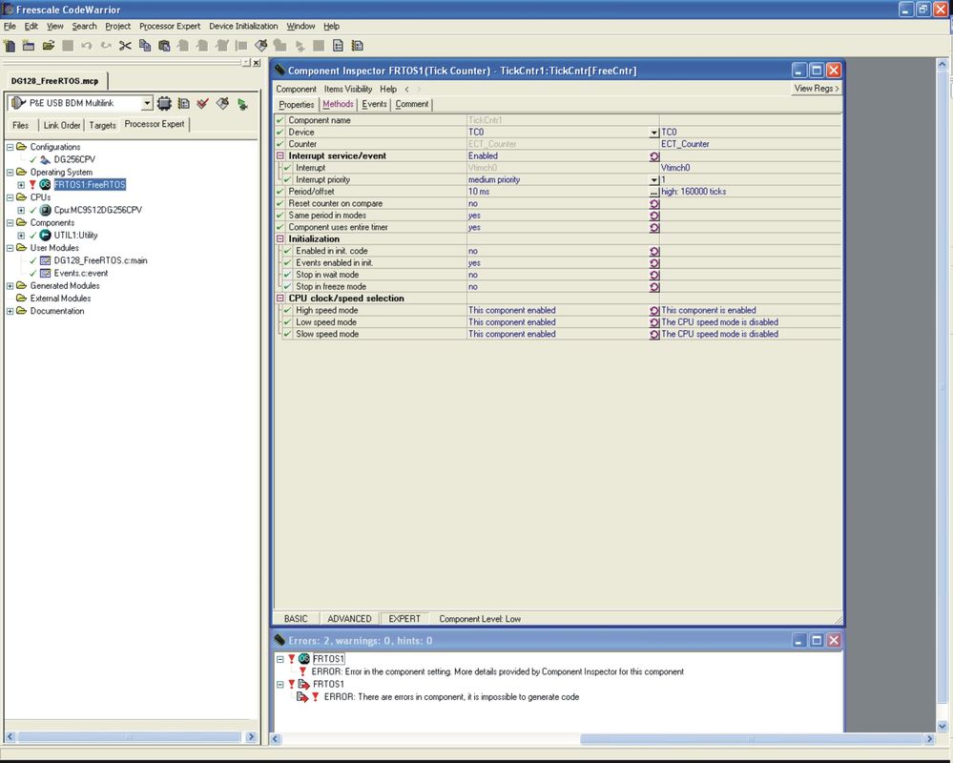
Task: Toggle Stop in wait mode value
Action: pyautogui.click(x=654, y=276)
